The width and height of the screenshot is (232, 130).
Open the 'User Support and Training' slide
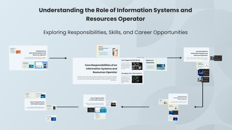click(x=131, y=65)
